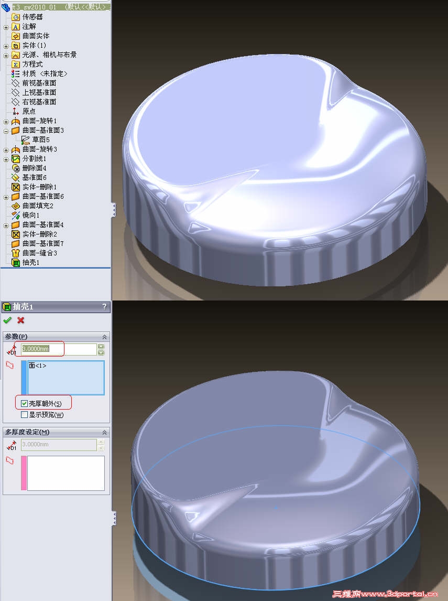Click the 抽壳1 shell feature icon
The image size is (448, 601).
[16, 263]
